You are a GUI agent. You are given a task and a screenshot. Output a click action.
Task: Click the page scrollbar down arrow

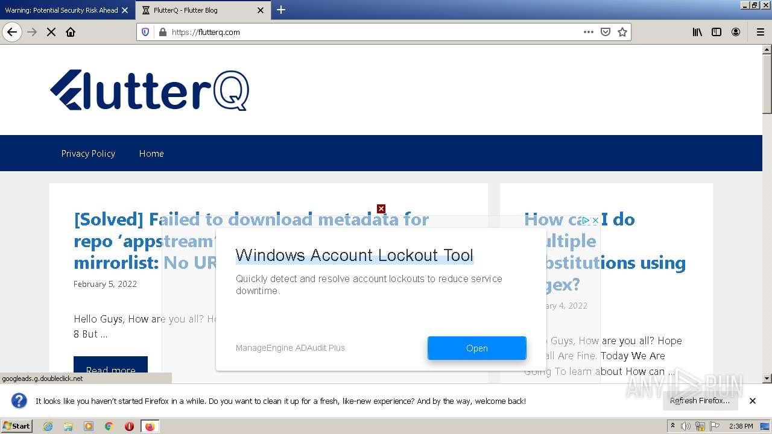coord(767,379)
